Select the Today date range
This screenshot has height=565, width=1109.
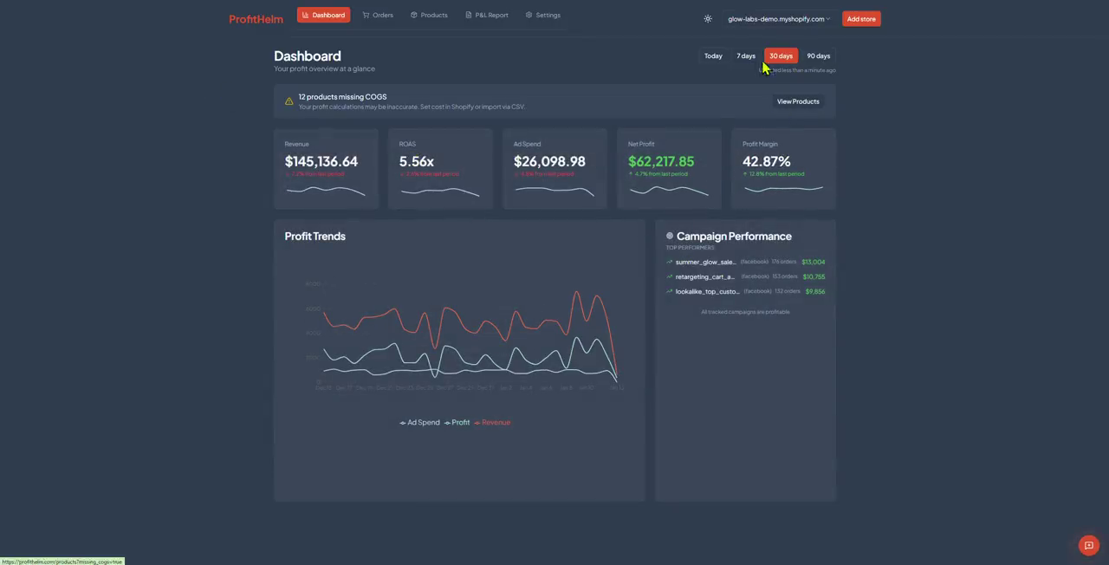[x=713, y=55]
